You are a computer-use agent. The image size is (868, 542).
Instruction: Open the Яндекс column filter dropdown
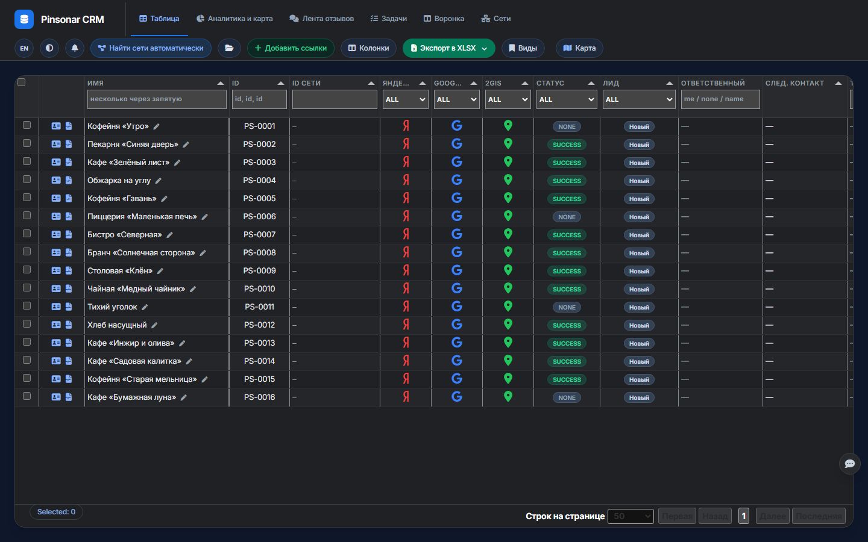pos(406,99)
